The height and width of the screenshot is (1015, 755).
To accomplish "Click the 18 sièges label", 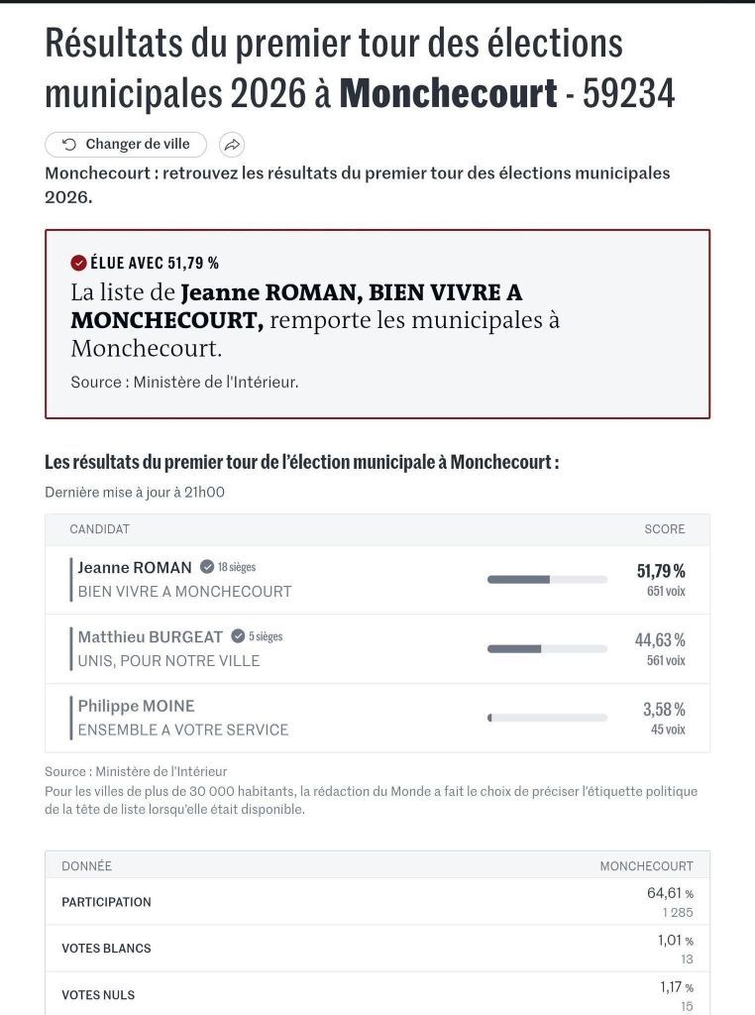I will click(237, 567).
